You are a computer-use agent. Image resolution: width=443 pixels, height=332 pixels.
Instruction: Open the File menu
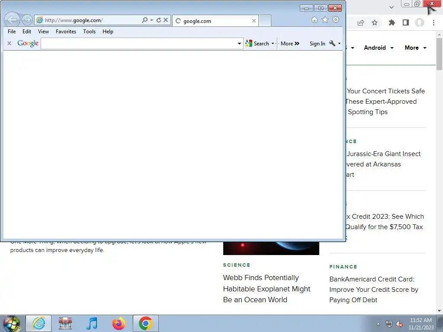pos(12,32)
